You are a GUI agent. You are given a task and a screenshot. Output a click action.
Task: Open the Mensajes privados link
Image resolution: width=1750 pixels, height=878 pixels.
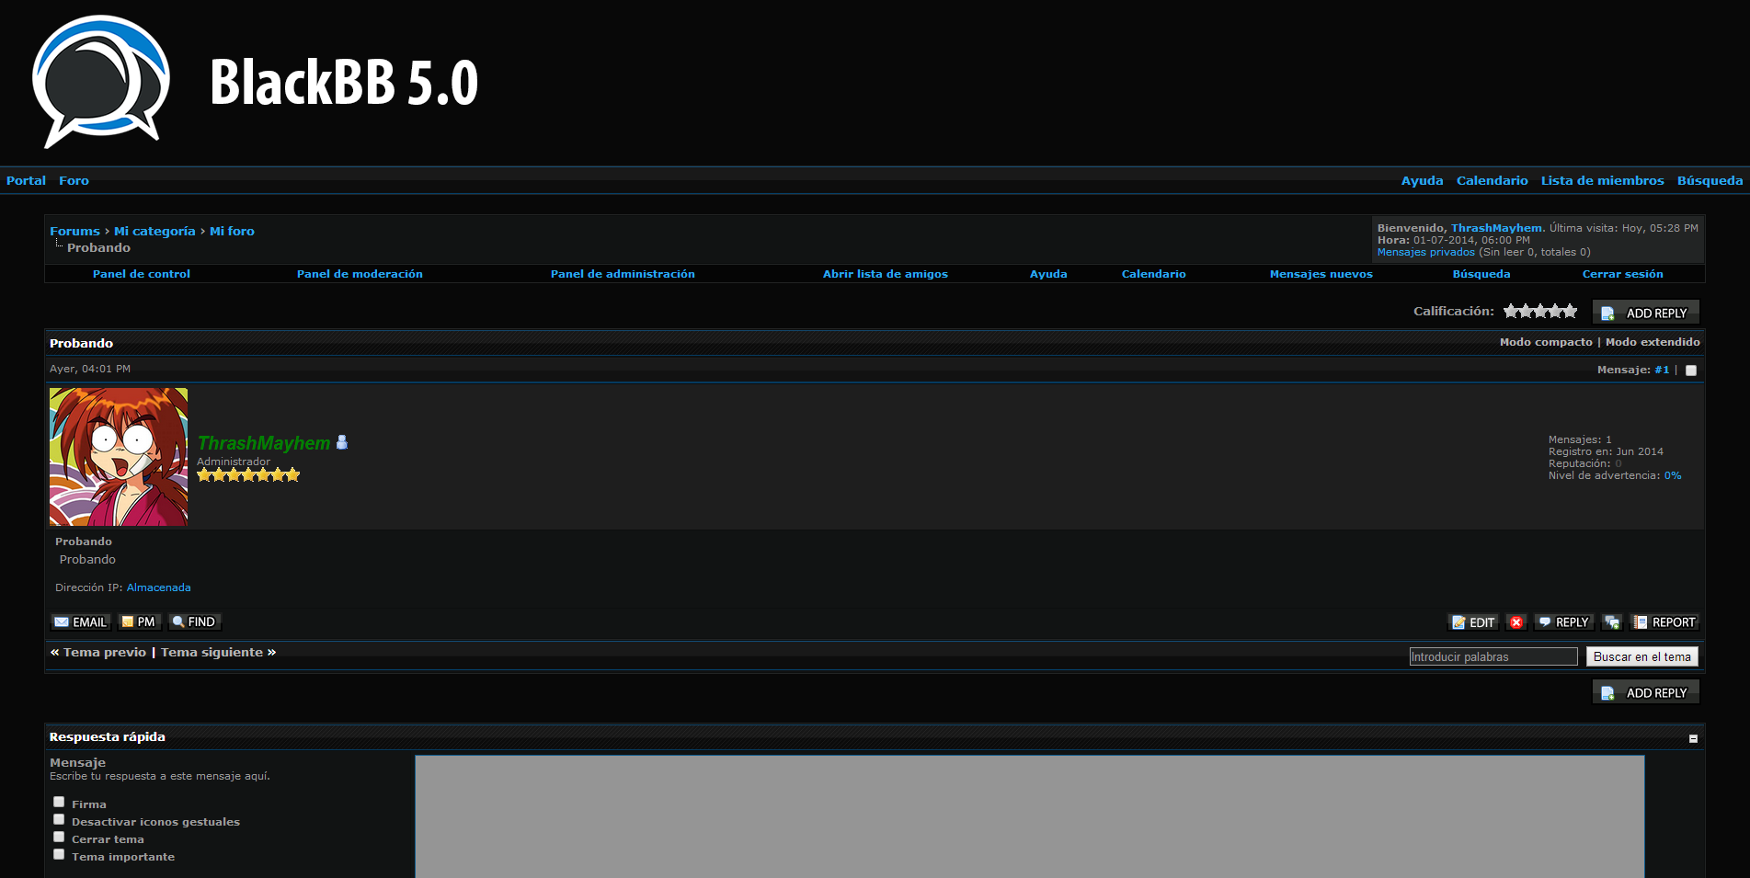click(1425, 252)
